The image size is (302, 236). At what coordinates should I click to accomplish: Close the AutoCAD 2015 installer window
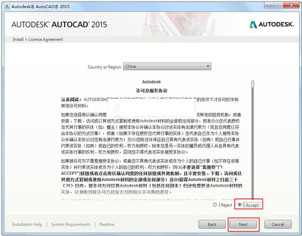coord(291,6)
